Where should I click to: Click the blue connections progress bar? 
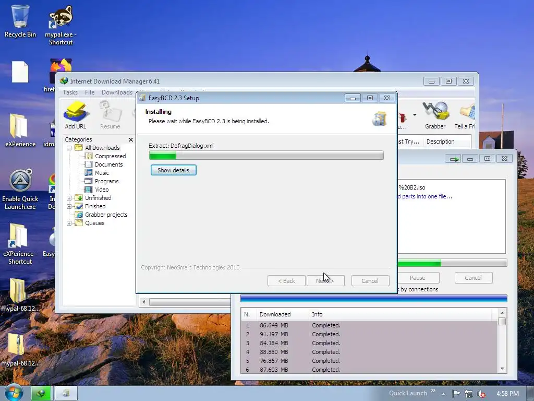tap(373, 299)
